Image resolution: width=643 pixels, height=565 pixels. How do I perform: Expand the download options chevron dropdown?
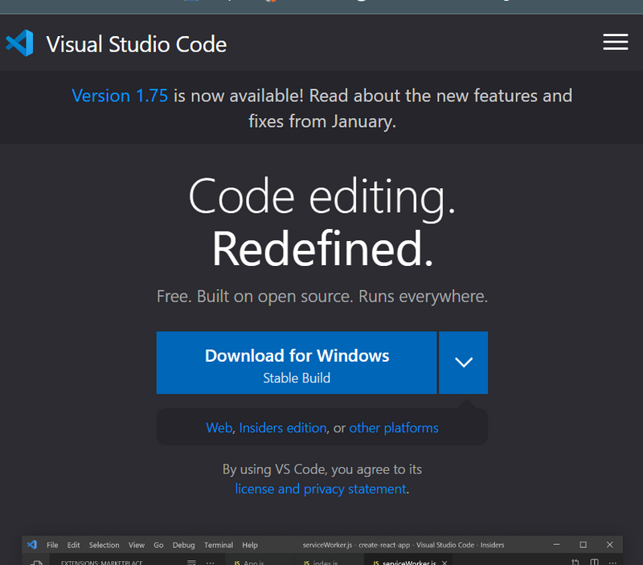click(x=464, y=363)
